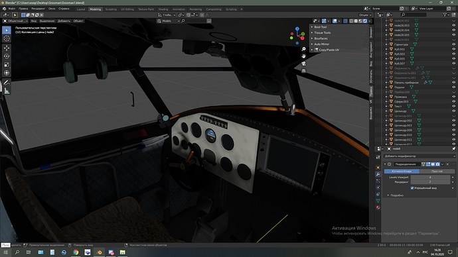Launch Blender from the Windows taskbar

tap(99, 252)
